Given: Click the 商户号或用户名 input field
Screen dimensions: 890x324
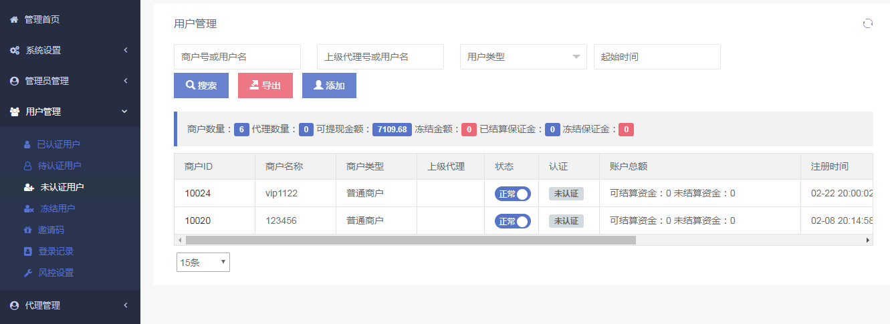Looking at the screenshot, I should [x=237, y=57].
